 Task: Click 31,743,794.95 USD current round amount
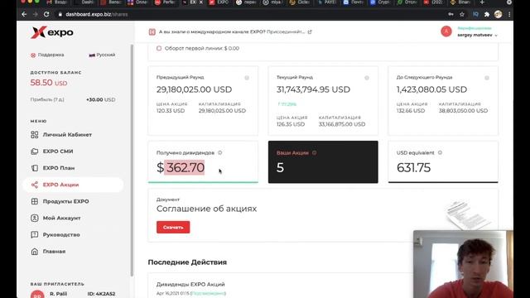click(313, 89)
